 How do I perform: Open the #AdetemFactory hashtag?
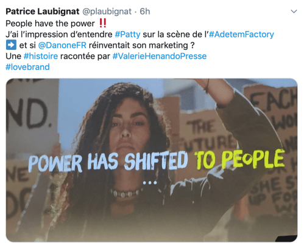[x=241, y=35]
